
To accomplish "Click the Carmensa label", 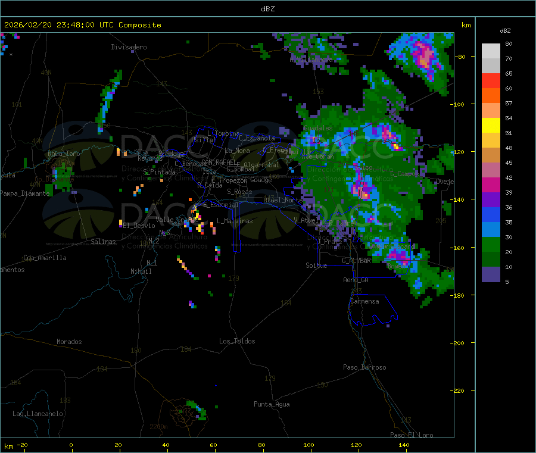I will 364,301.
